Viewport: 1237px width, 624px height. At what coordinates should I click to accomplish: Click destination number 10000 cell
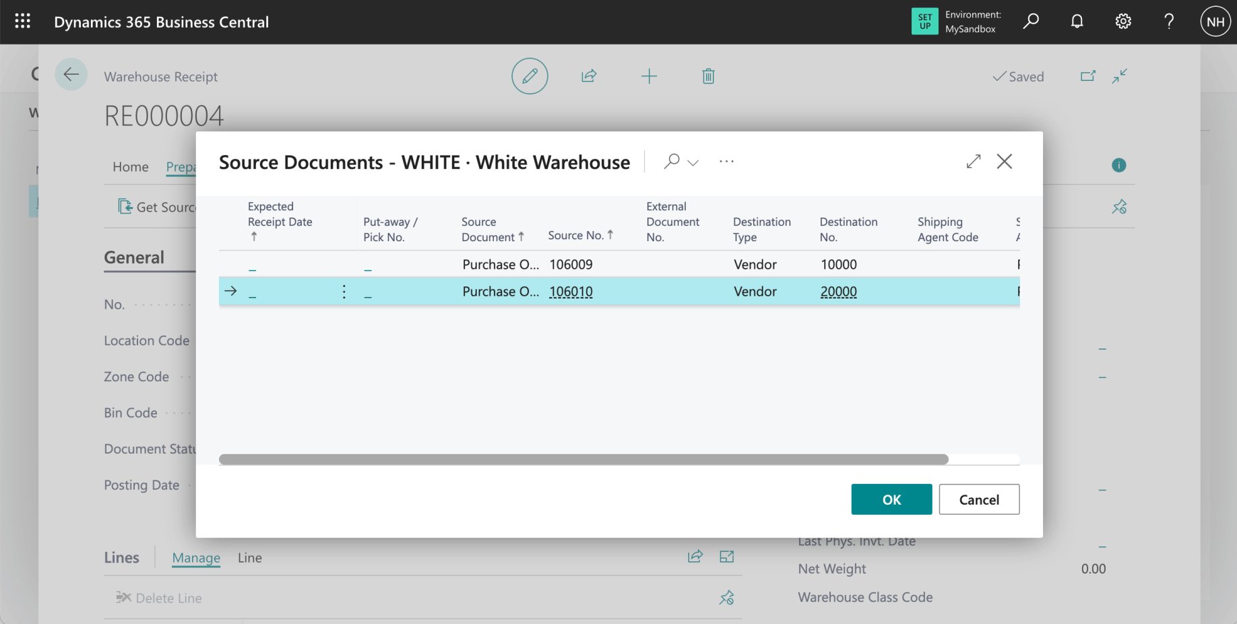839,264
